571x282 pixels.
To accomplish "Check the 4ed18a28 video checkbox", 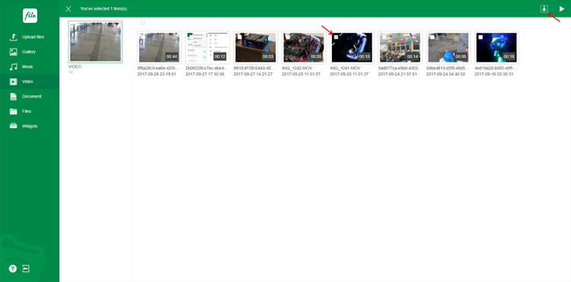I will (480, 37).
